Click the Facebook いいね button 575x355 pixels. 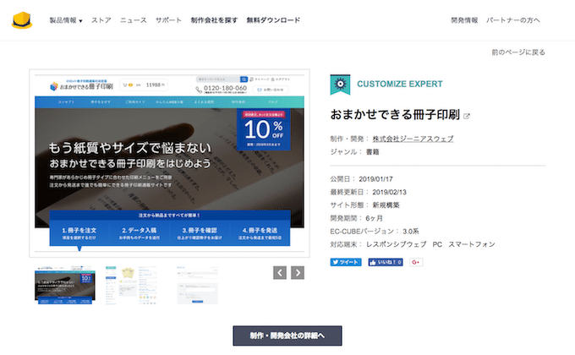[x=386, y=262]
